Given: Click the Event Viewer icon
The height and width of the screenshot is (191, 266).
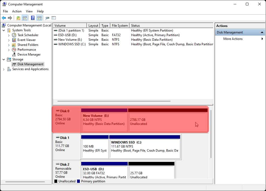Looking at the screenshot, I should click(14, 40).
